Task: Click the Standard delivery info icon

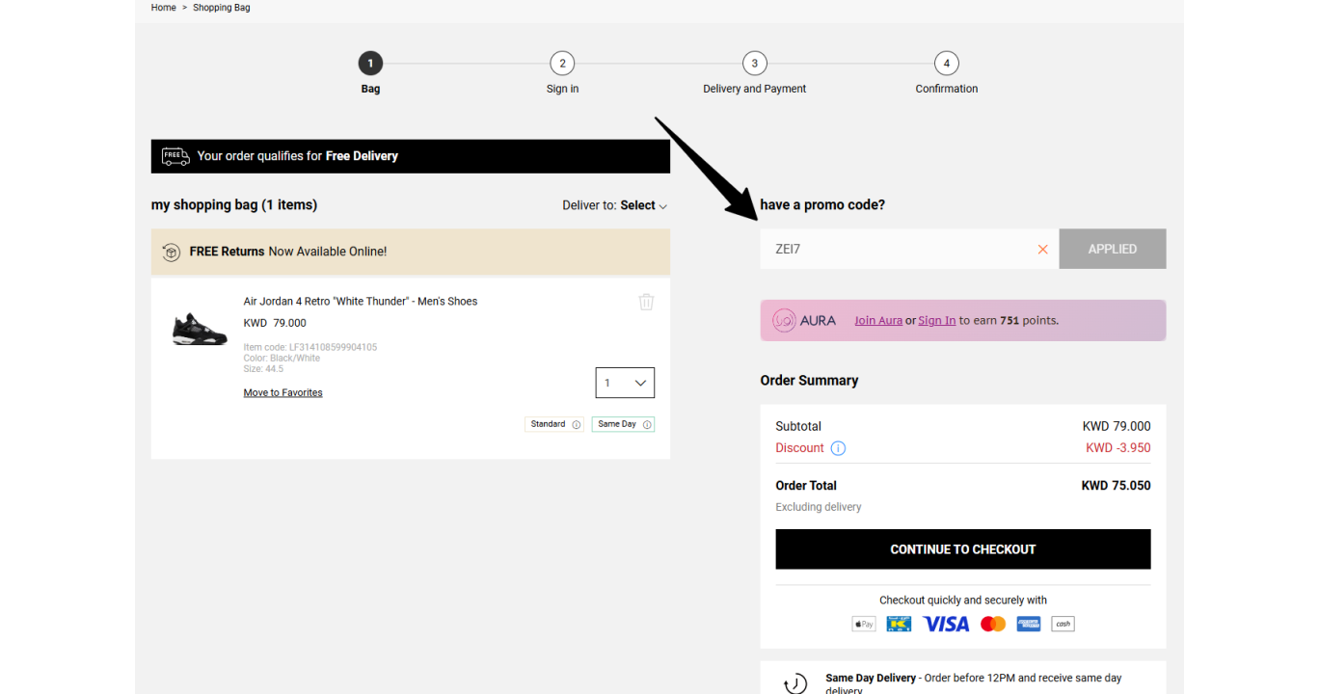Action: 577,425
